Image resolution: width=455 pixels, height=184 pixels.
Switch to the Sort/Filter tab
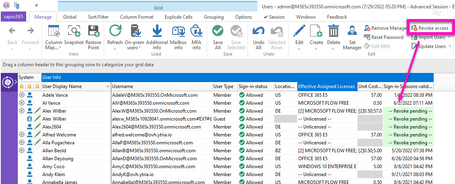coord(98,17)
